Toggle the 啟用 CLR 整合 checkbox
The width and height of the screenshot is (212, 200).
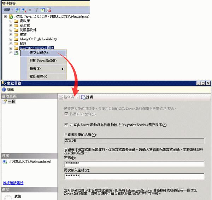pos(66,114)
